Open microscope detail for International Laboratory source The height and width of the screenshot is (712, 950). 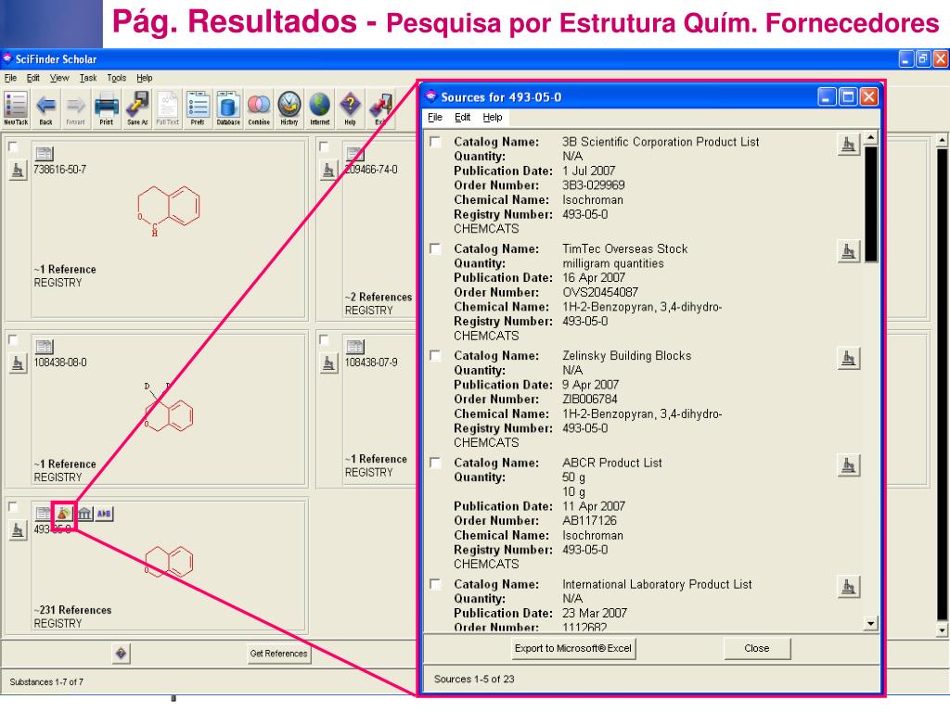(x=848, y=587)
